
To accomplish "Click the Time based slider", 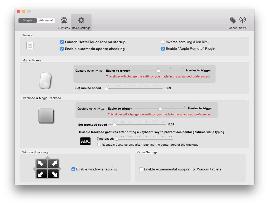I will coord(144,139).
